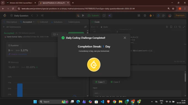Click the debugger icon in toolbar

(x=78, y=15)
